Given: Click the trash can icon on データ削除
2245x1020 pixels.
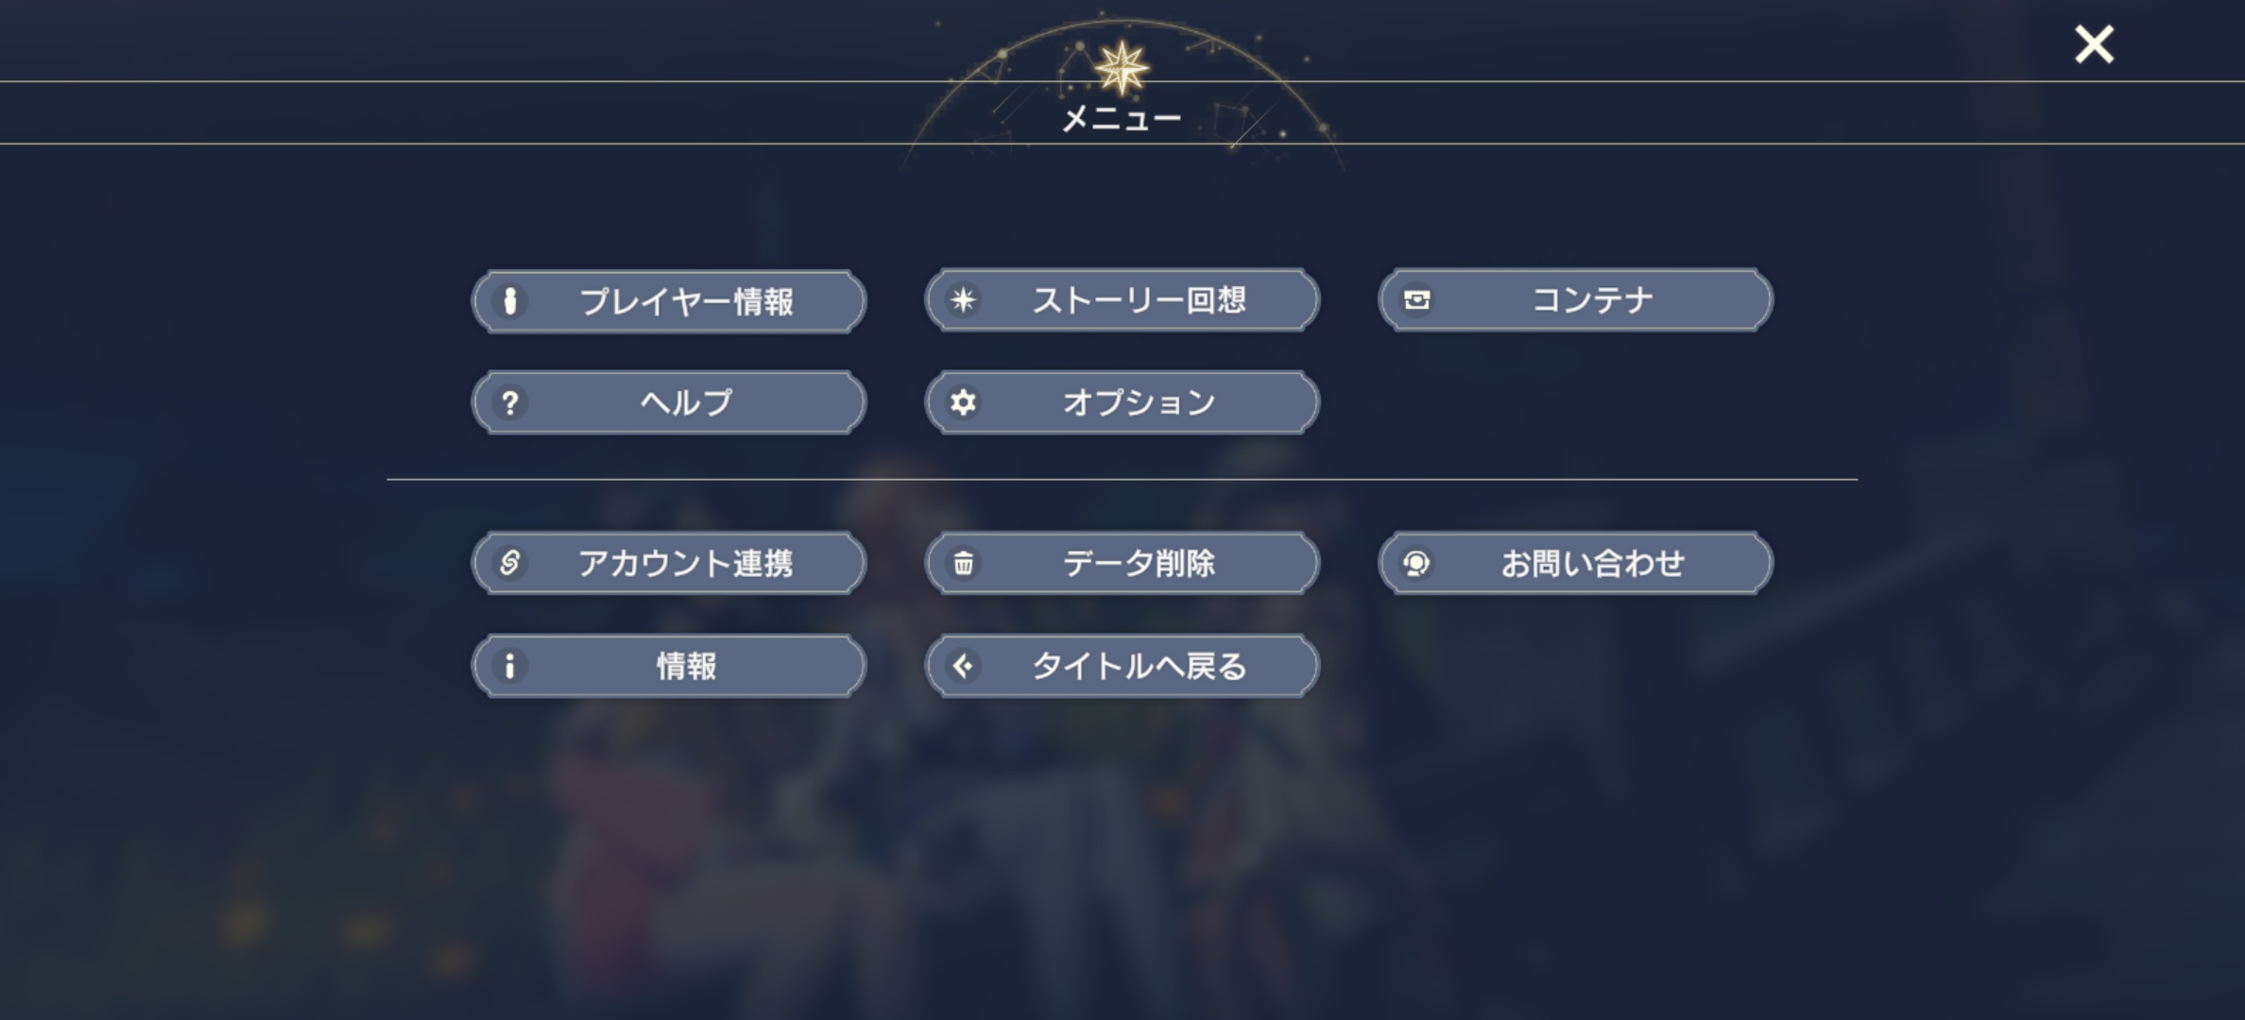Looking at the screenshot, I should pos(965,563).
